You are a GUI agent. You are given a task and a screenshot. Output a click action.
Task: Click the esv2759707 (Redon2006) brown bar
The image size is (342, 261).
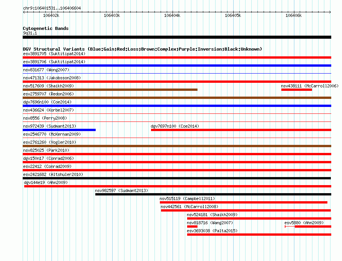click(177, 98)
